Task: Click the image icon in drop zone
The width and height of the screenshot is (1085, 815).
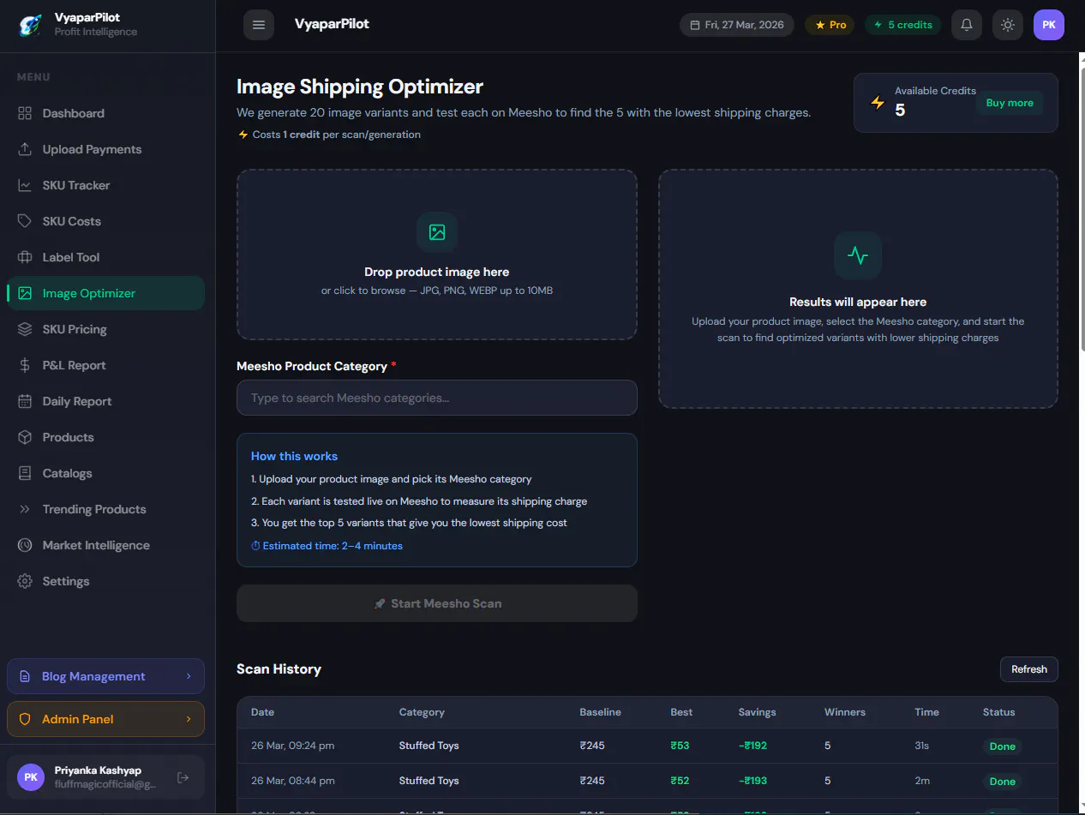Action: point(437,232)
